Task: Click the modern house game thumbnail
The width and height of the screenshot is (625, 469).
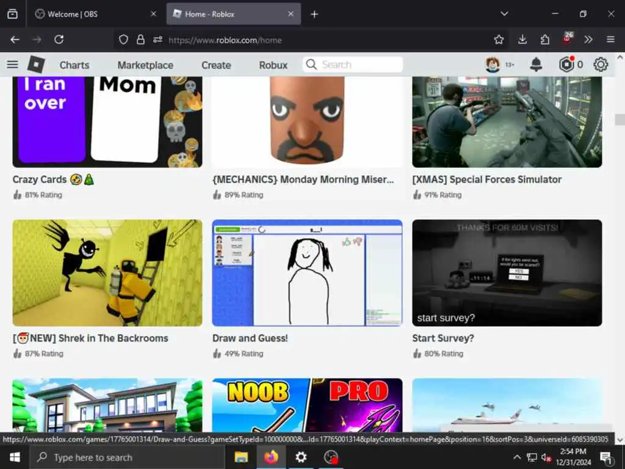Action: [x=107, y=405]
